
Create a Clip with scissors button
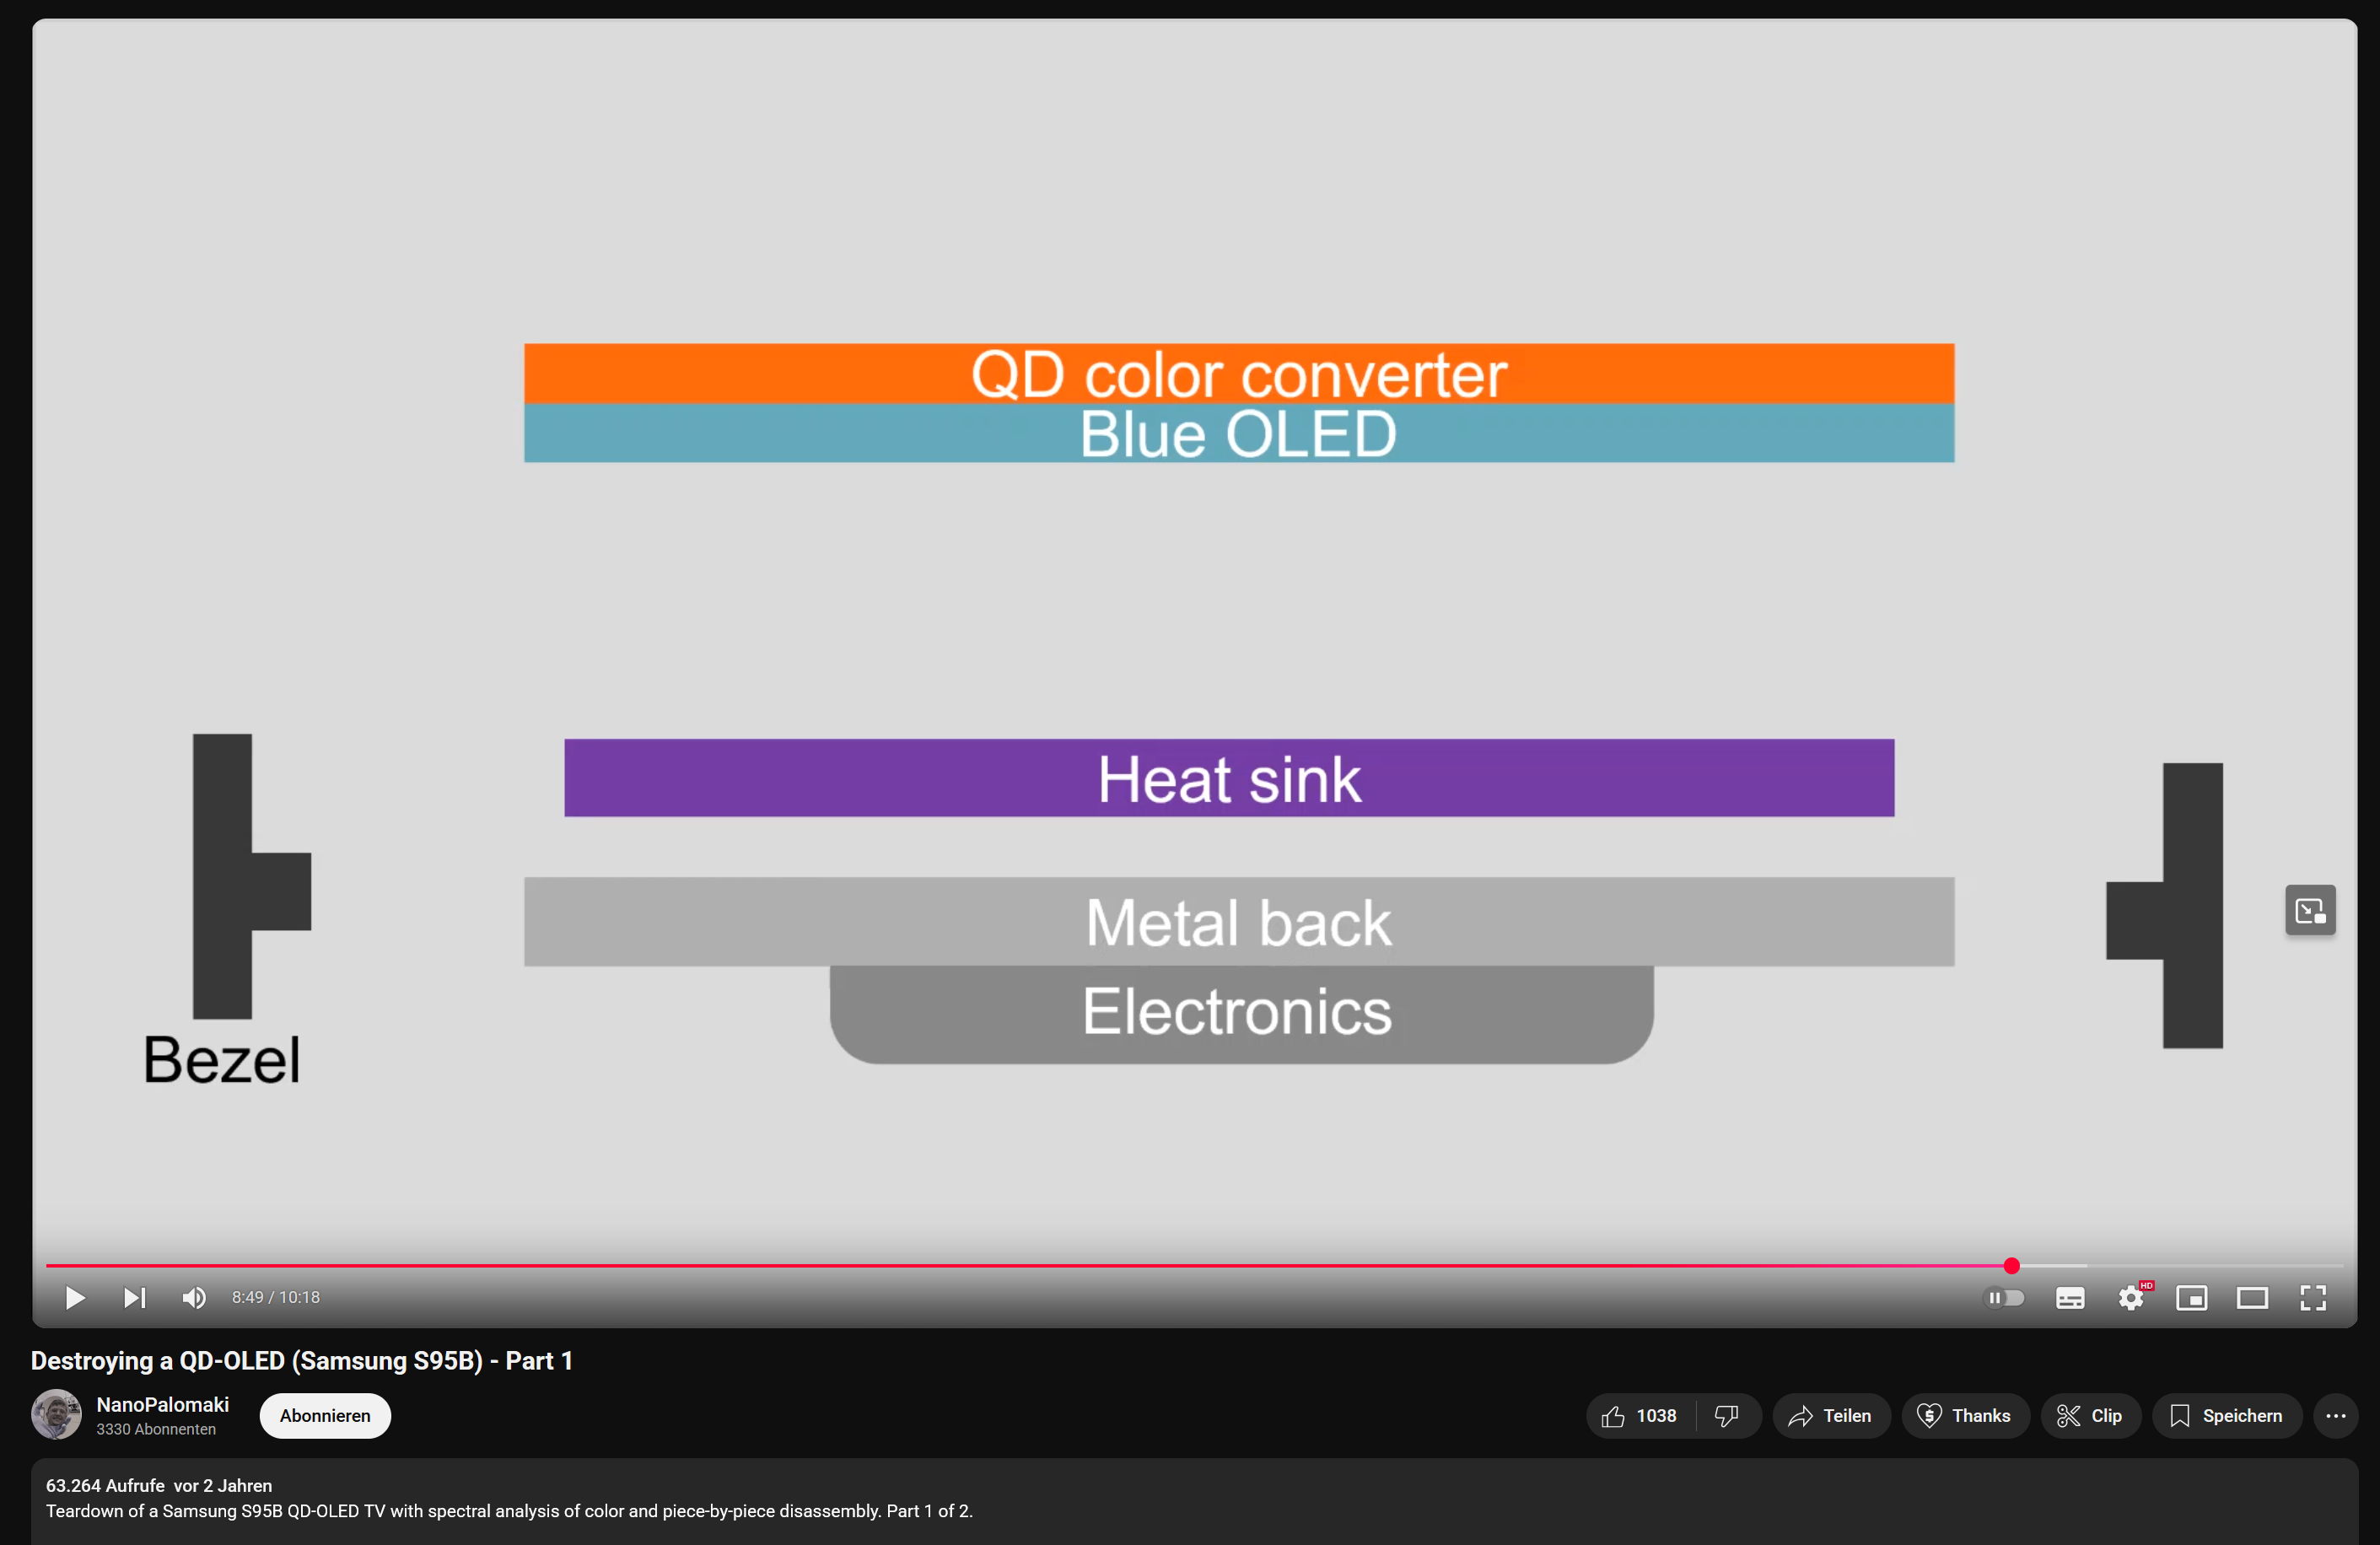coord(2090,1416)
